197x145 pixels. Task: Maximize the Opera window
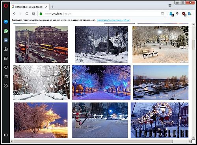coord(182,3)
